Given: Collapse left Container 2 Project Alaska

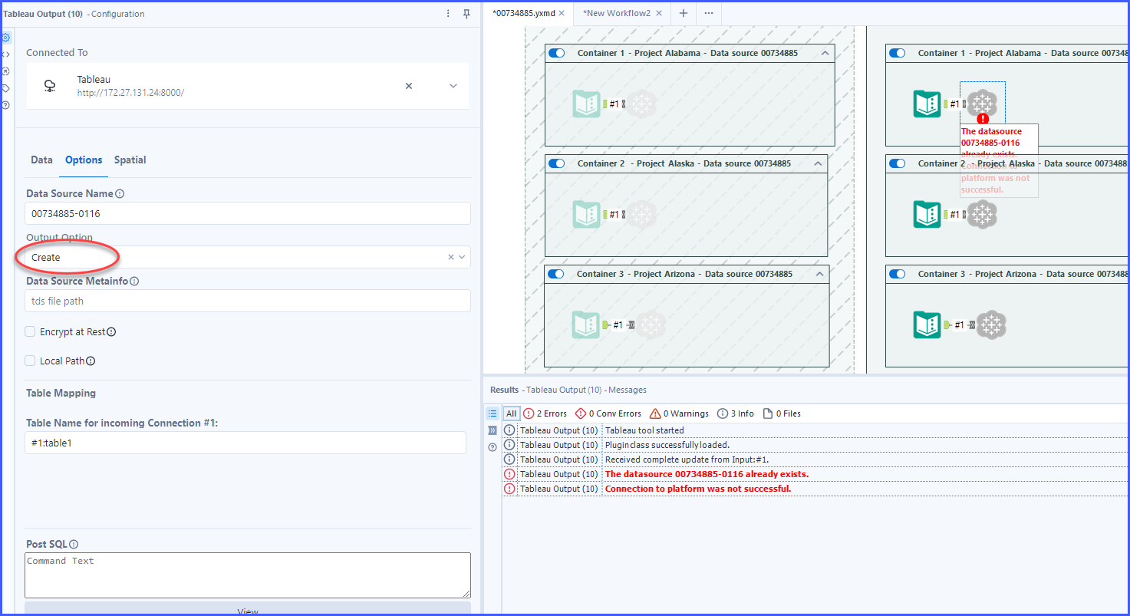Looking at the screenshot, I should point(818,163).
